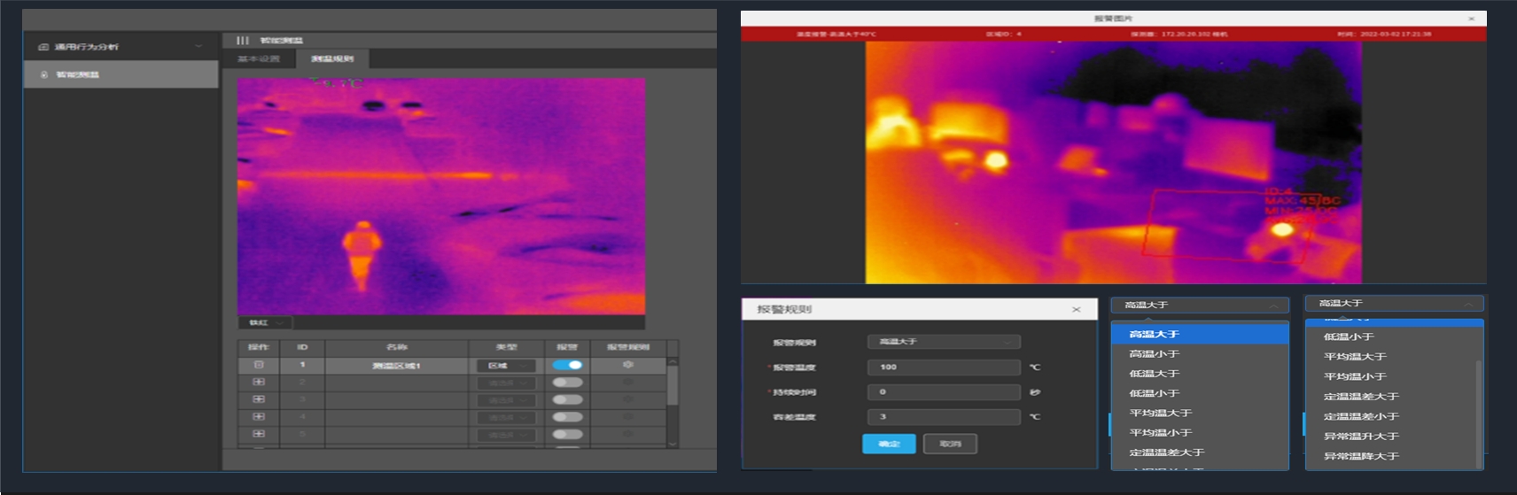The height and width of the screenshot is (495, 1517).
Task: Open alarm rule gear for row 1
Action: click(627, 365)
